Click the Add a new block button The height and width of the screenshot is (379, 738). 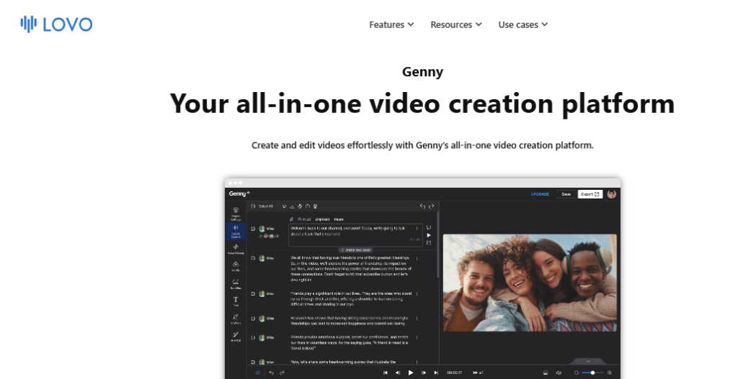tap(356, 250)
